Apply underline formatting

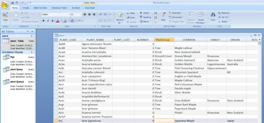(52, 21)
